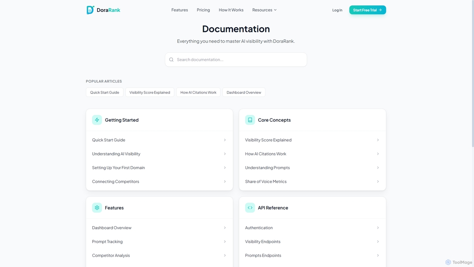
Task: Expand the Resources dropdown chevron
Action: point(275,10)
